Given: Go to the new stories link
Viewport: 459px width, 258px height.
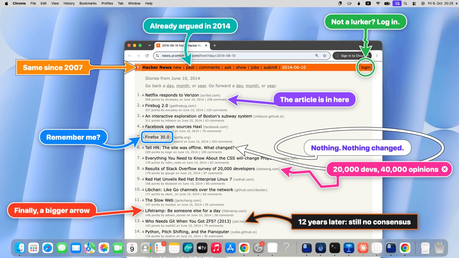Looking at the screenshot, I should [x=177, y=68].
